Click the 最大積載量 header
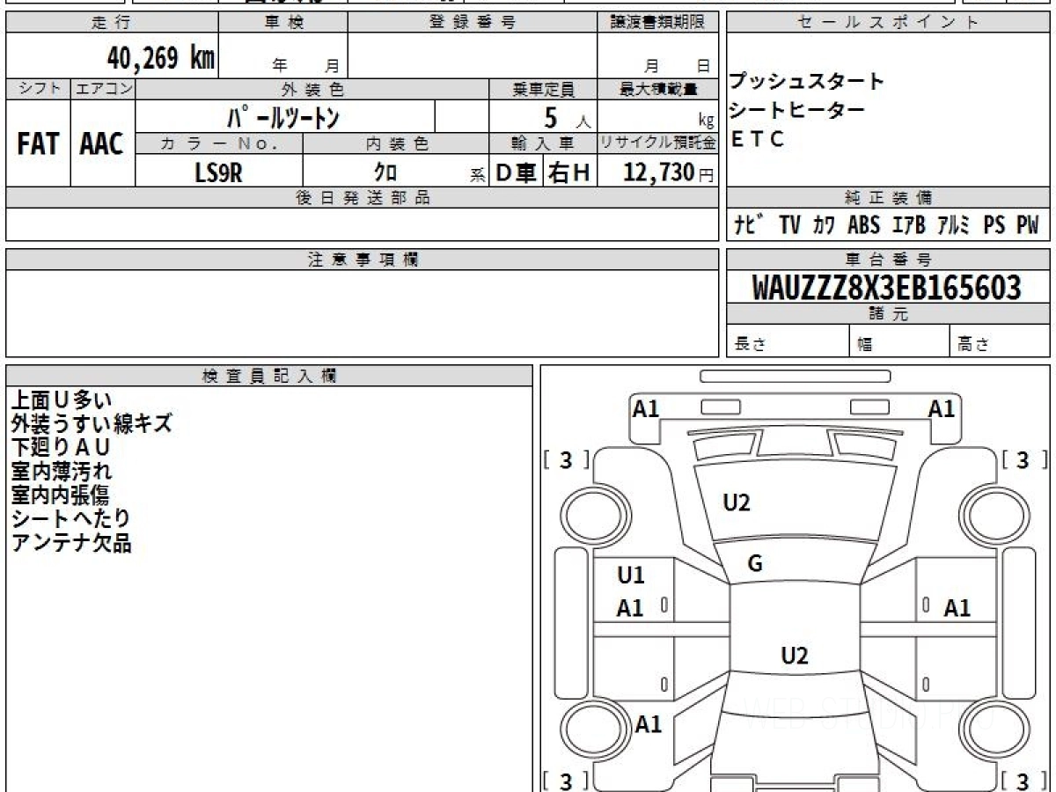Viewport: 1056px width, 792px height. coord(658,89)
